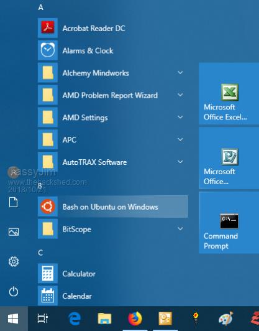
Task: Click the letter A section header
Action: [41, 7]
